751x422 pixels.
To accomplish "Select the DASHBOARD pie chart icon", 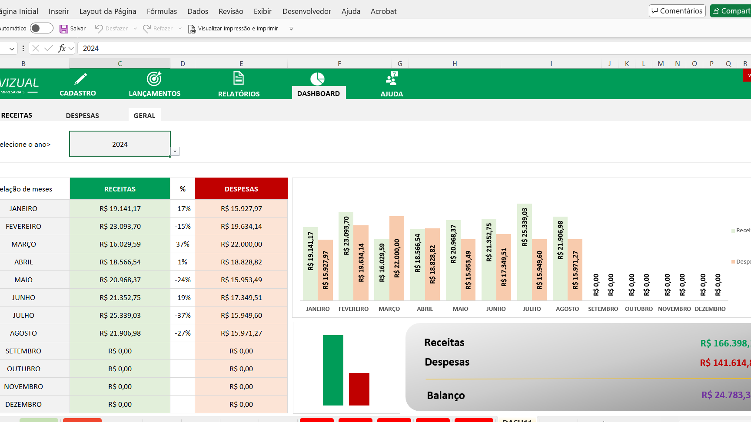I will [318, 79].
